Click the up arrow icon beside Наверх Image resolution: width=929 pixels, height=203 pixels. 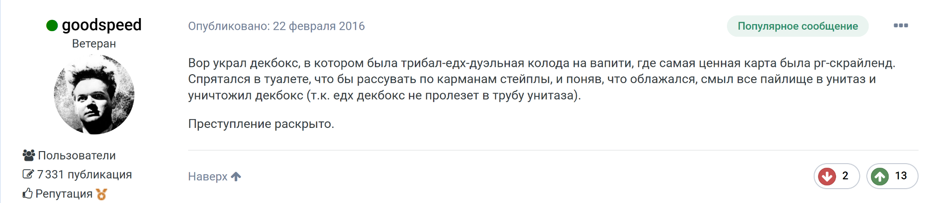[236, 177]
